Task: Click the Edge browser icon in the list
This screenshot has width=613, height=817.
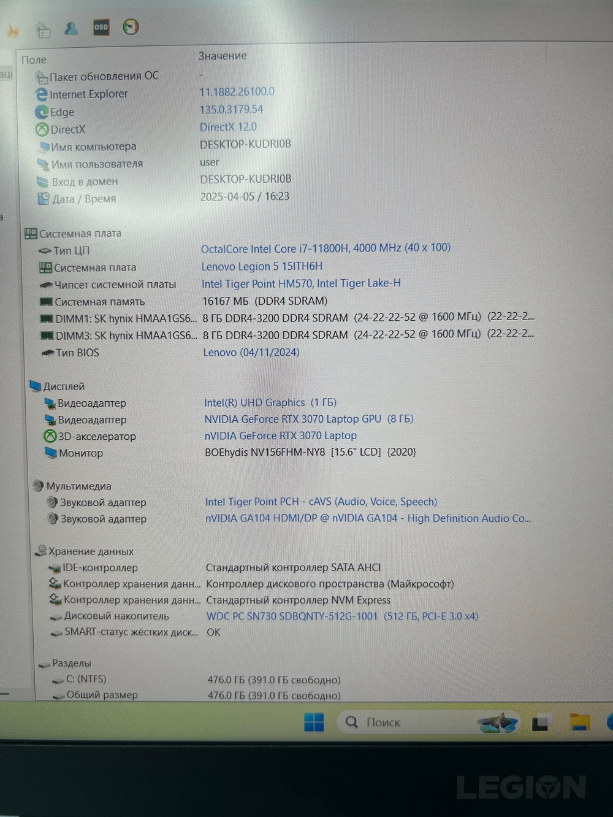Action: (41, 112)
